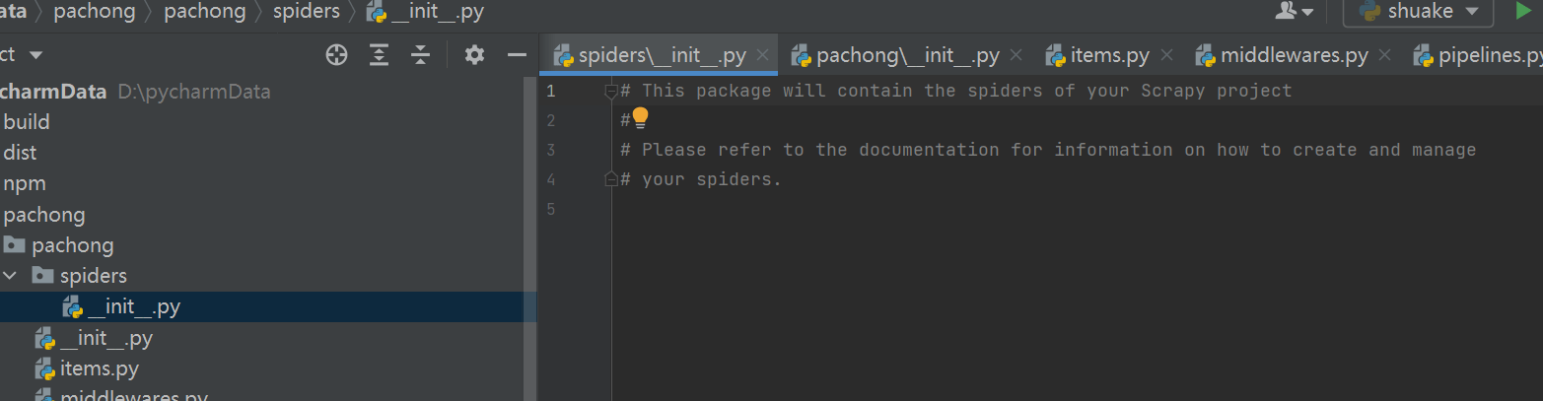Screen dimensions: 1543x401
Task: Toggle code folding marker on line 1
Action: [x=611, y=91]
